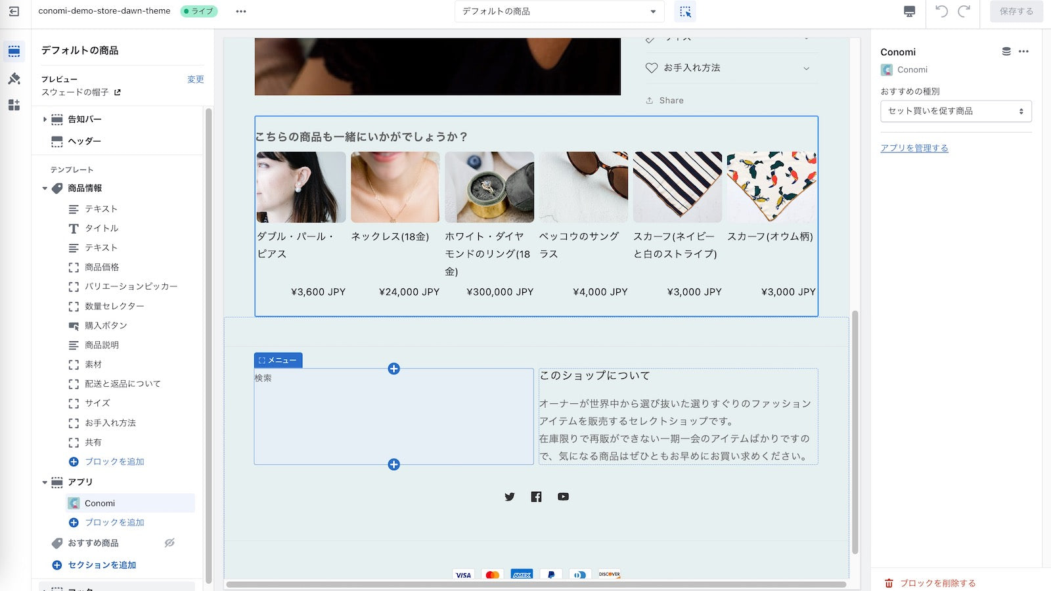The width and height of the screenshot is (1051, 591).
Task: Open the app embeds sidebar icon
Action: (x=14, y=105)
